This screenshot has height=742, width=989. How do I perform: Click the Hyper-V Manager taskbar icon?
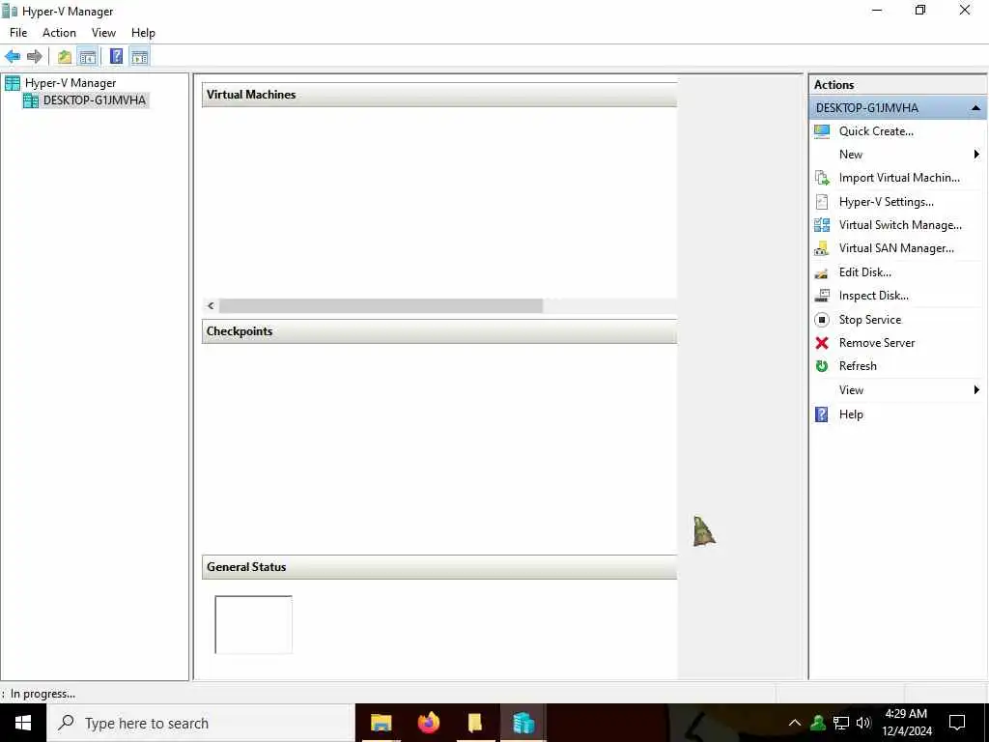click(x=523, y=723)
